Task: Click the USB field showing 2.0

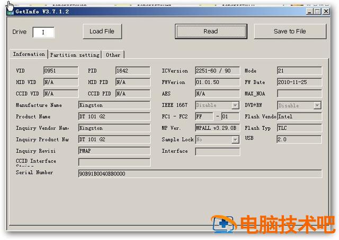Action: [299, 139]
